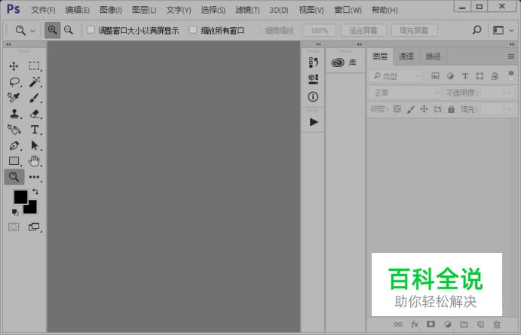
Task: Open the Layer menu
Action: click(x=144, y=10)
